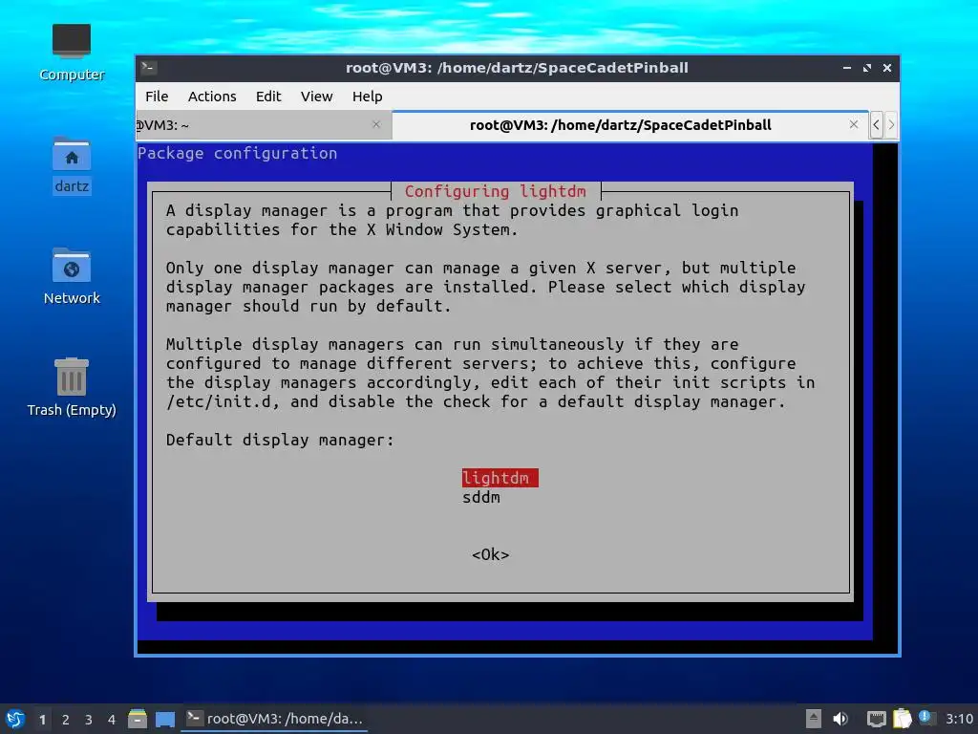Screen dimensions: 978x734
Task: Open the File menu in the terminal
Action: point(157,97)
